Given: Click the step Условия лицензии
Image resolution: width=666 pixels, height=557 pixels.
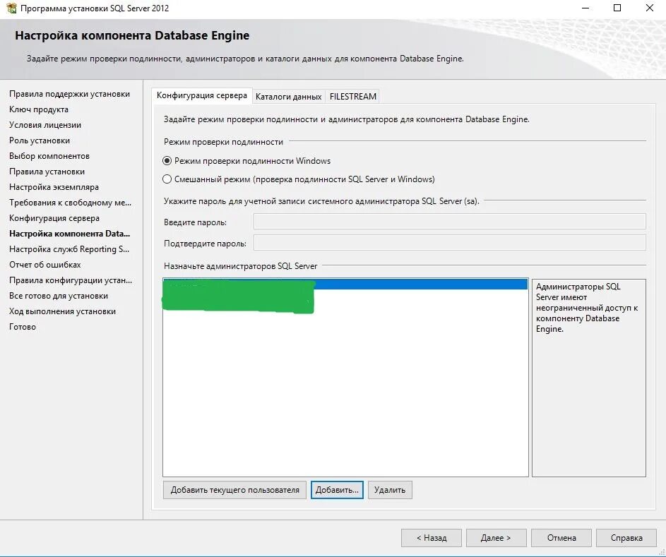Looking at the screenshot, I should [x=45, y=125].
